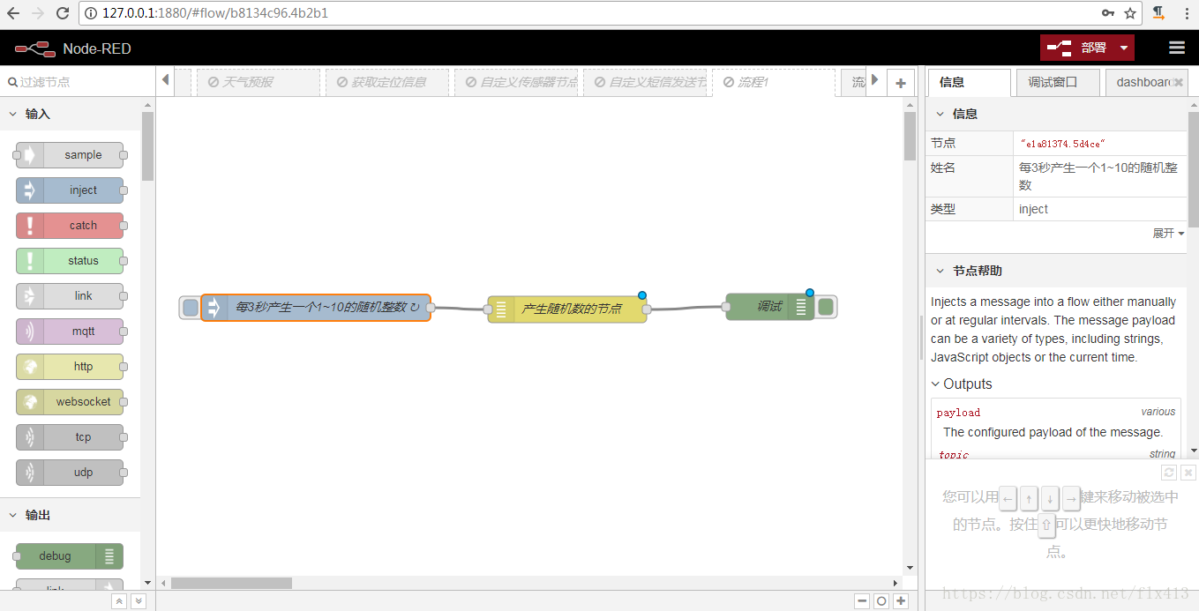Select the catch palette node
Image resolution: width=1199 pixels, height=611 pixels.
point(70,226)
